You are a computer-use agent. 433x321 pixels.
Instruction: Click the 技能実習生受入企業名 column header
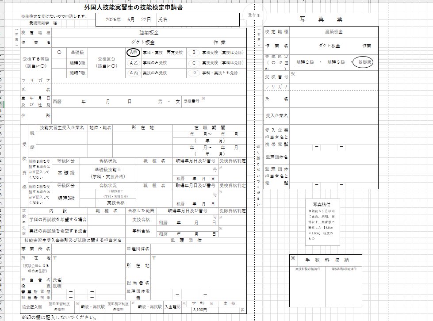(62, 128)
